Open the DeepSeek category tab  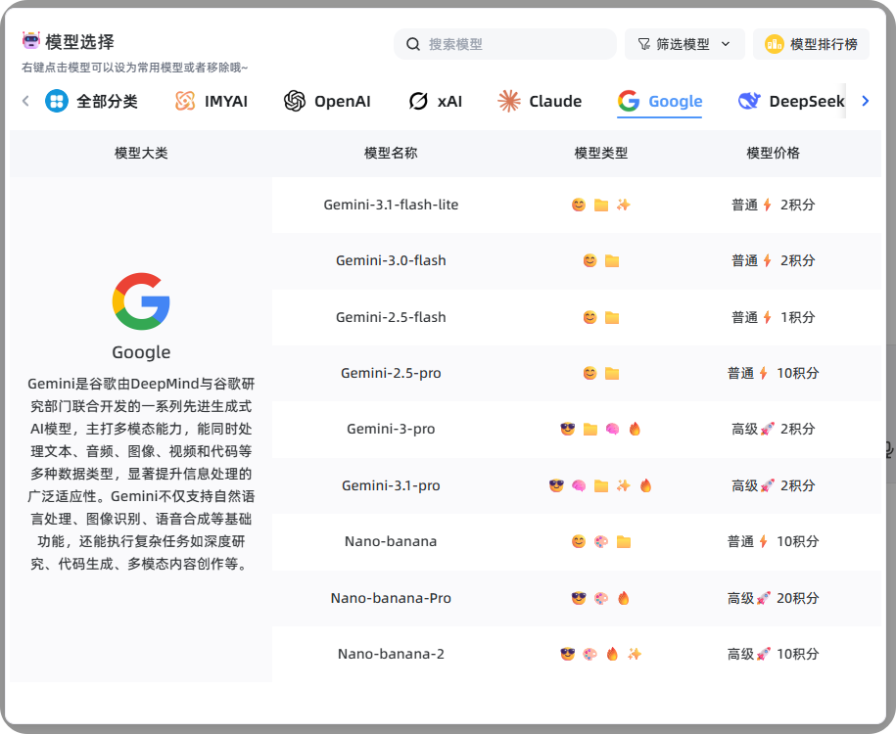pos(791,101)
